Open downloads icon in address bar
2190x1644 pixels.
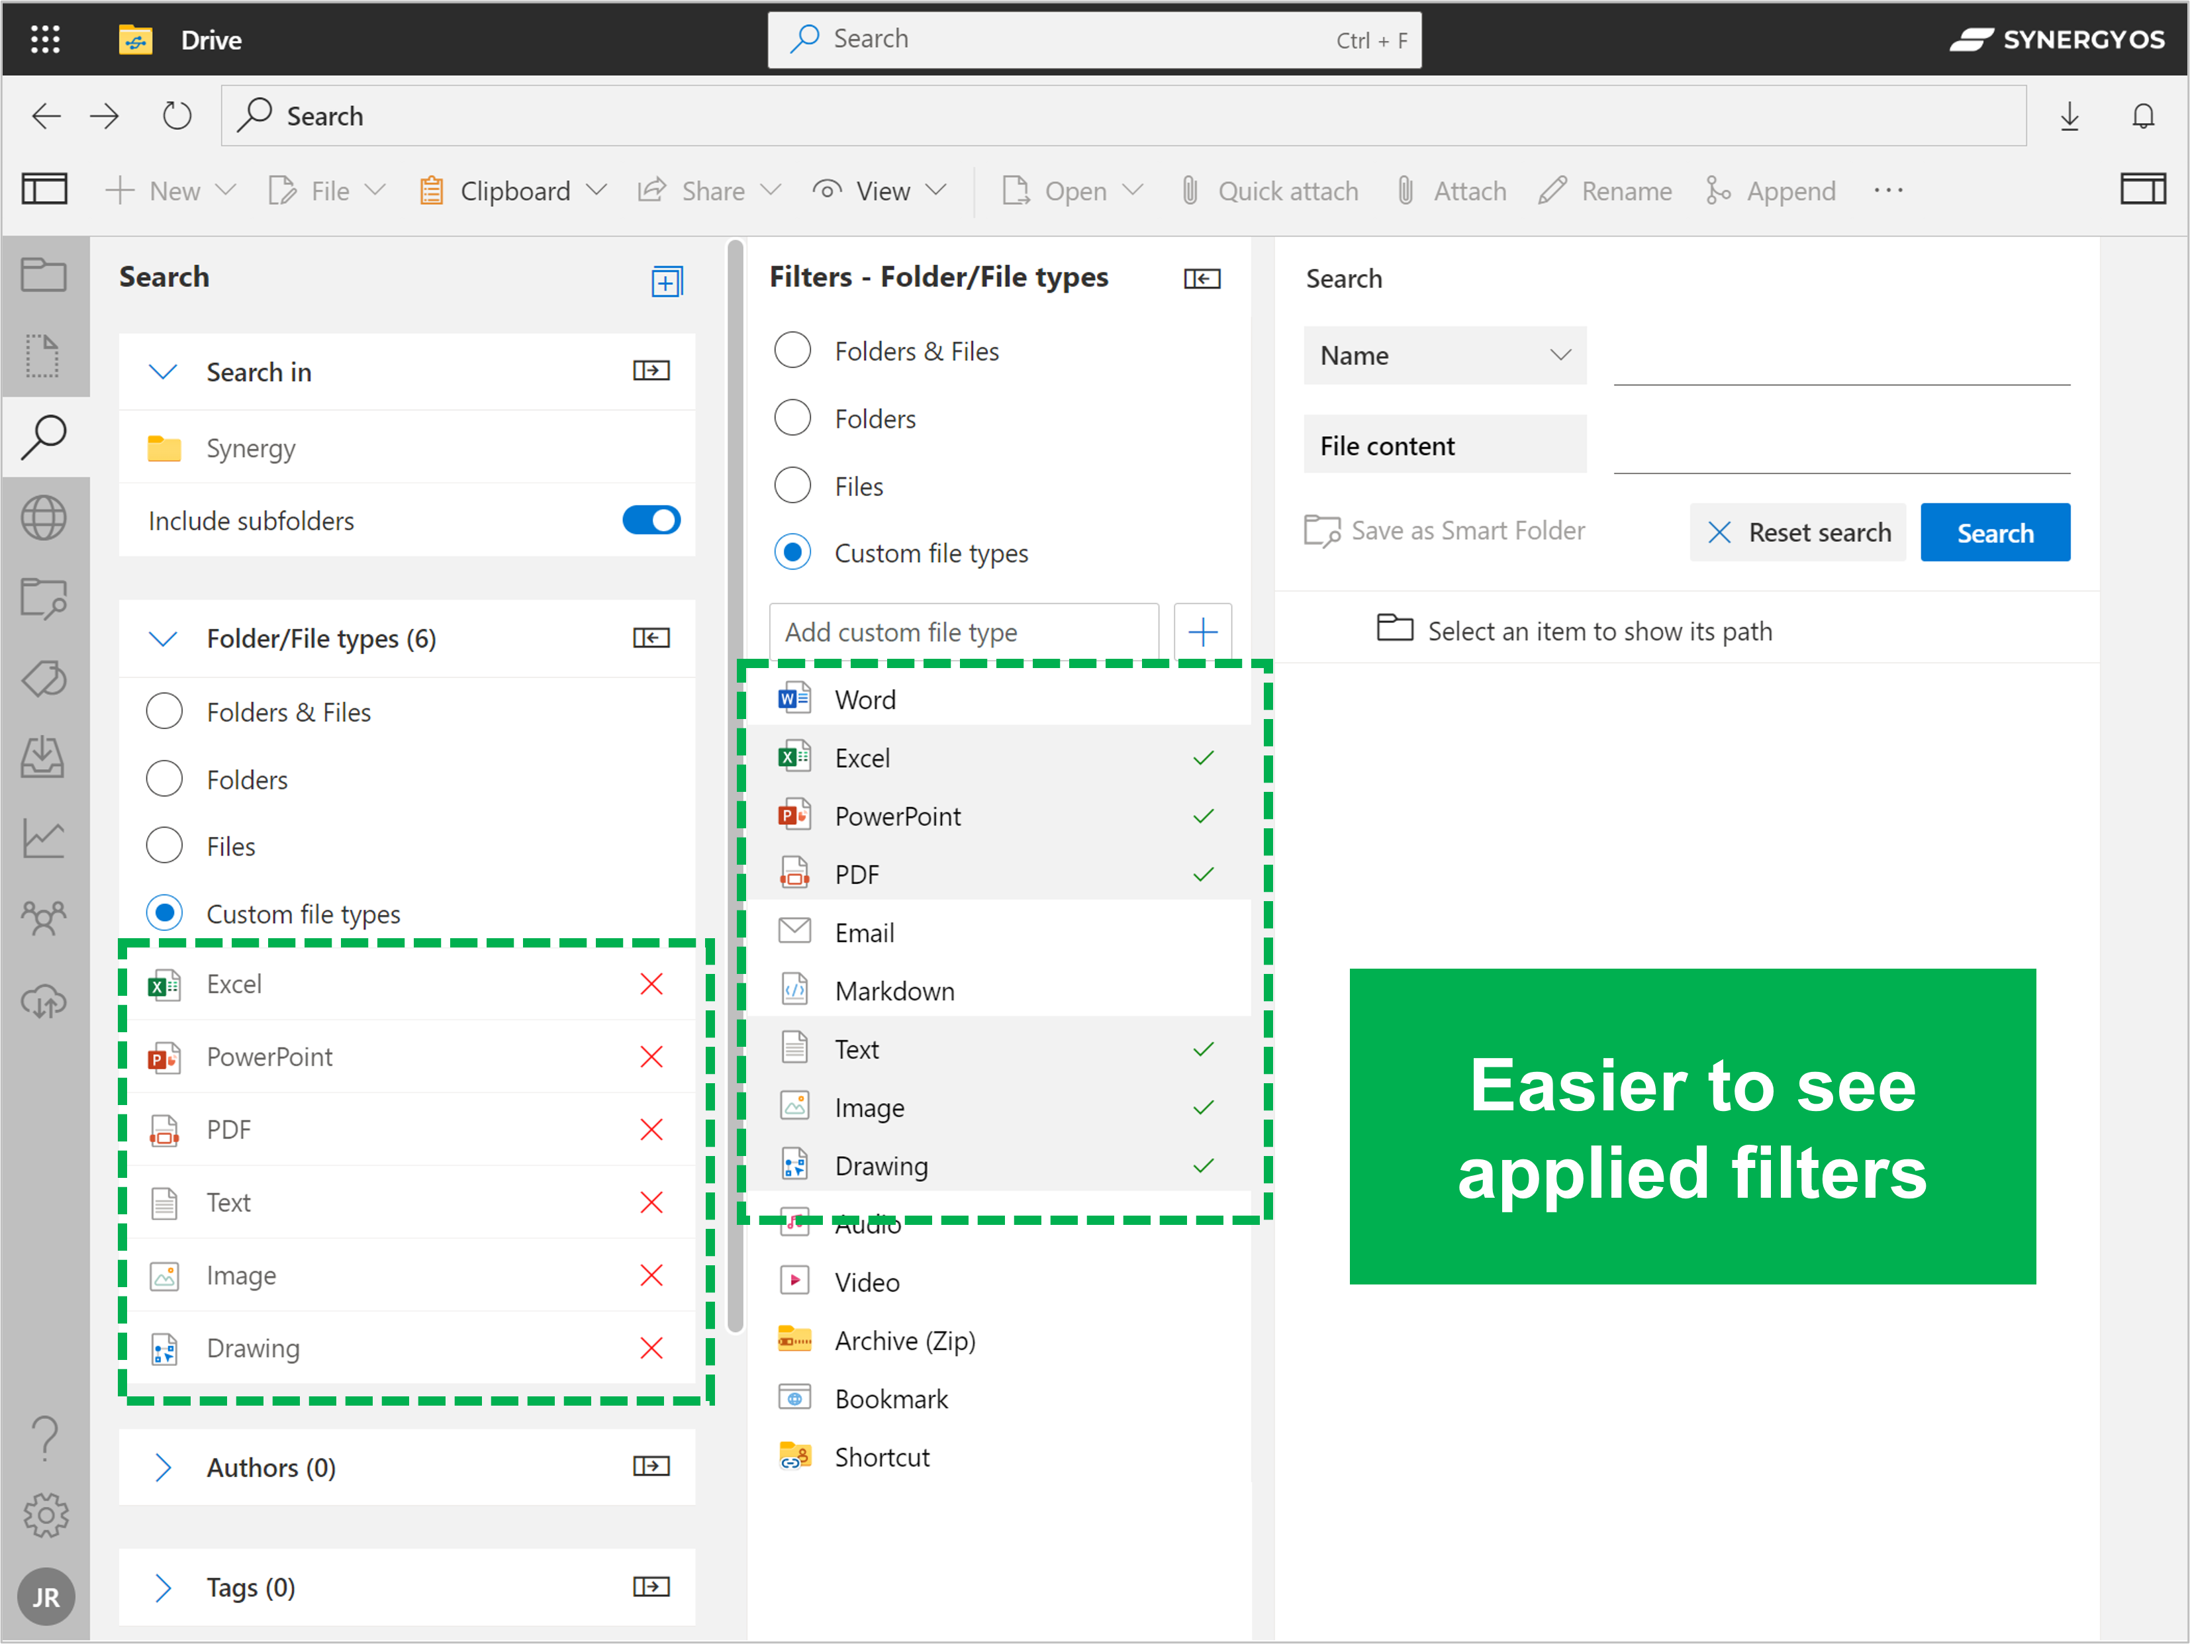tap(2070, 116)
